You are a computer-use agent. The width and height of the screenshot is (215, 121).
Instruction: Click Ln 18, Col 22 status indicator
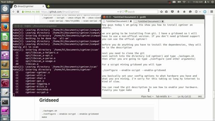[x=184, y=96]
